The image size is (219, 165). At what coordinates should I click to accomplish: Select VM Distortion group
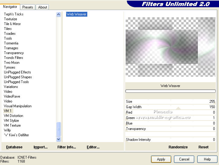click(x=14, y=116)
